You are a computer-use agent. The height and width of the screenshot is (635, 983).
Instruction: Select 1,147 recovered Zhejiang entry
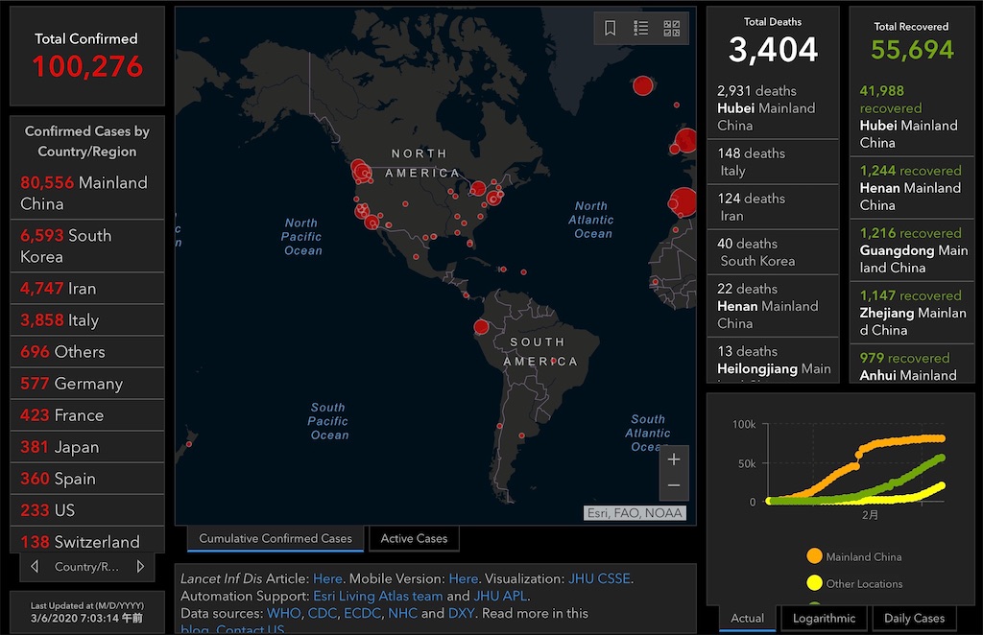click(x=912, y=313)
